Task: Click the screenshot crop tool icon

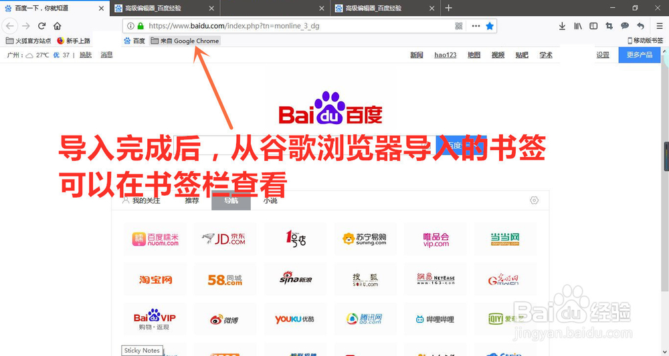Action: 609,26
